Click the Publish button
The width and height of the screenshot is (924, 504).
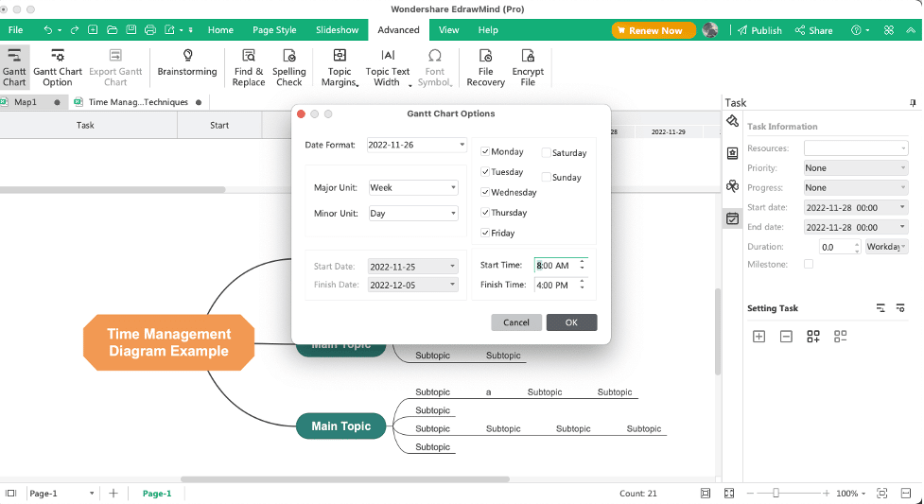[760, 30]
